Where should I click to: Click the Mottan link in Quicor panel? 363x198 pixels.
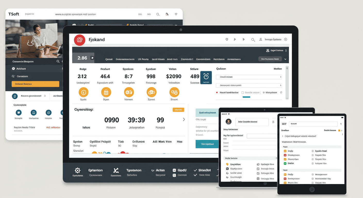pyautogui.click(x=278, y=69)
